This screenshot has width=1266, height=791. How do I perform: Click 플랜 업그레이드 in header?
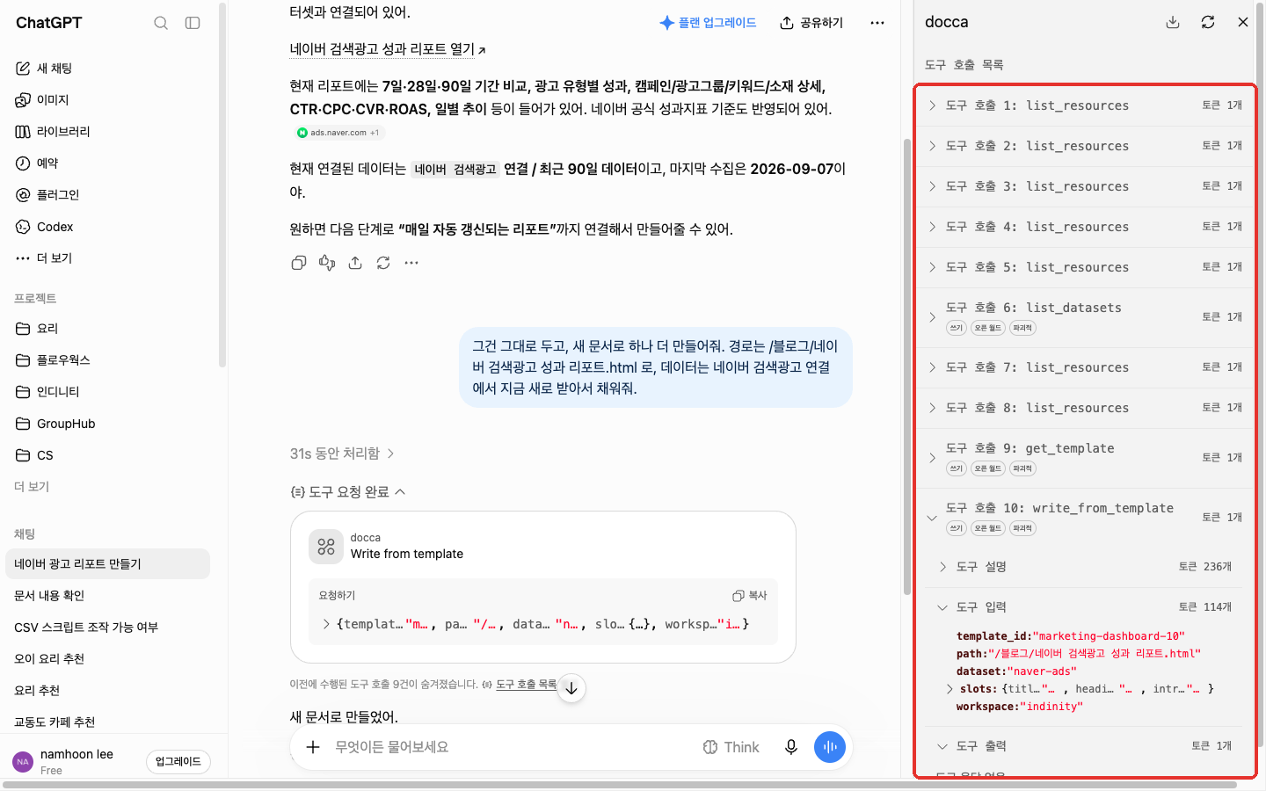(708, 23)
